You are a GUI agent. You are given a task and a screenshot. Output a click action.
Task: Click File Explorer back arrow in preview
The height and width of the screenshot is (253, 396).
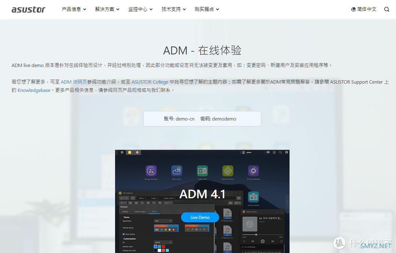(122, 198)
